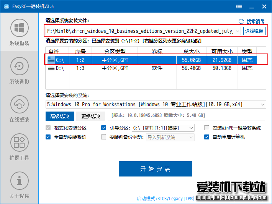The height and width of the screenshot is (204, 272).
Task: Click the 50.13GB free space cell
Action: pos(222,68)
